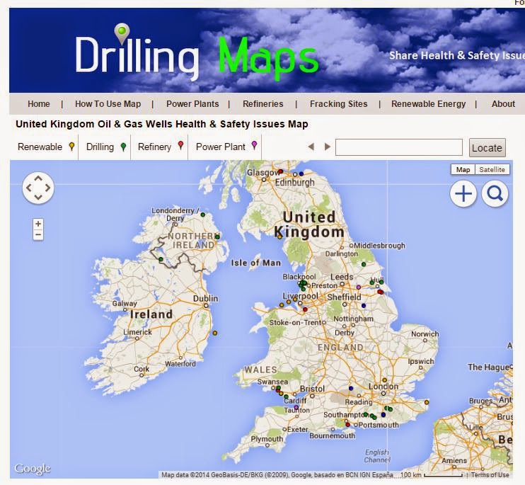Click the magnifier search icon on map

point(495,193)
